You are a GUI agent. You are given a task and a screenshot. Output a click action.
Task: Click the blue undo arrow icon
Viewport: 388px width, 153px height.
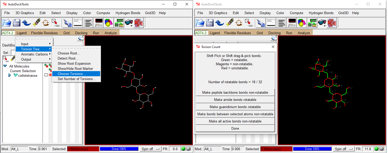pyautogui.click(x=26, y=23)
